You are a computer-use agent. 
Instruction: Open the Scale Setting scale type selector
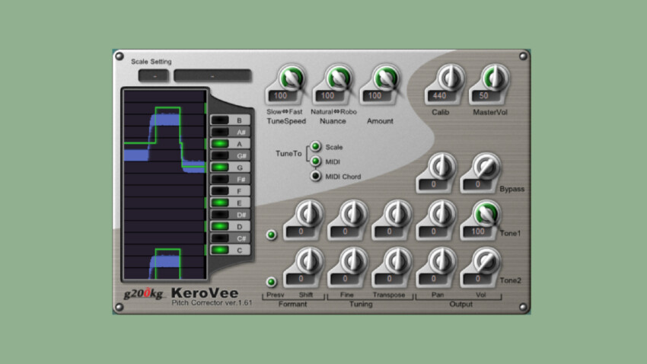[x=212, y=76]
